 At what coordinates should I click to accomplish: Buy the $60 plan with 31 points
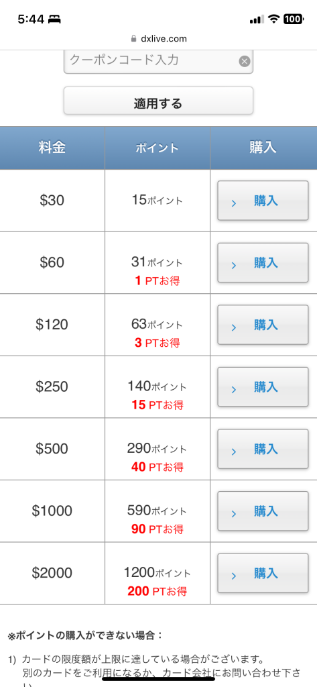(x=263, y=263)
